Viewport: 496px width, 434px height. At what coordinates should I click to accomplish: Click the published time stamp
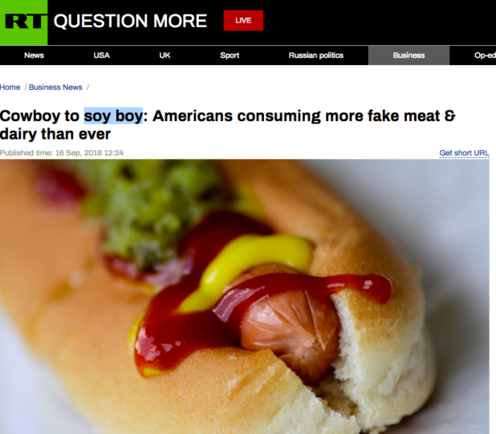[x=62, y=153]
